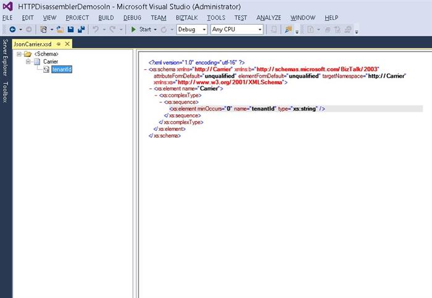The image size is (432, 298).
Task: Open the BIZTALK menu
Action: click(x=187, y=18)
